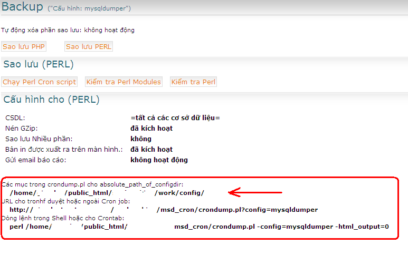Click the Sao lưu PHP button
The height and width of the screenshot is (255, 408).
tap(24, 46)
